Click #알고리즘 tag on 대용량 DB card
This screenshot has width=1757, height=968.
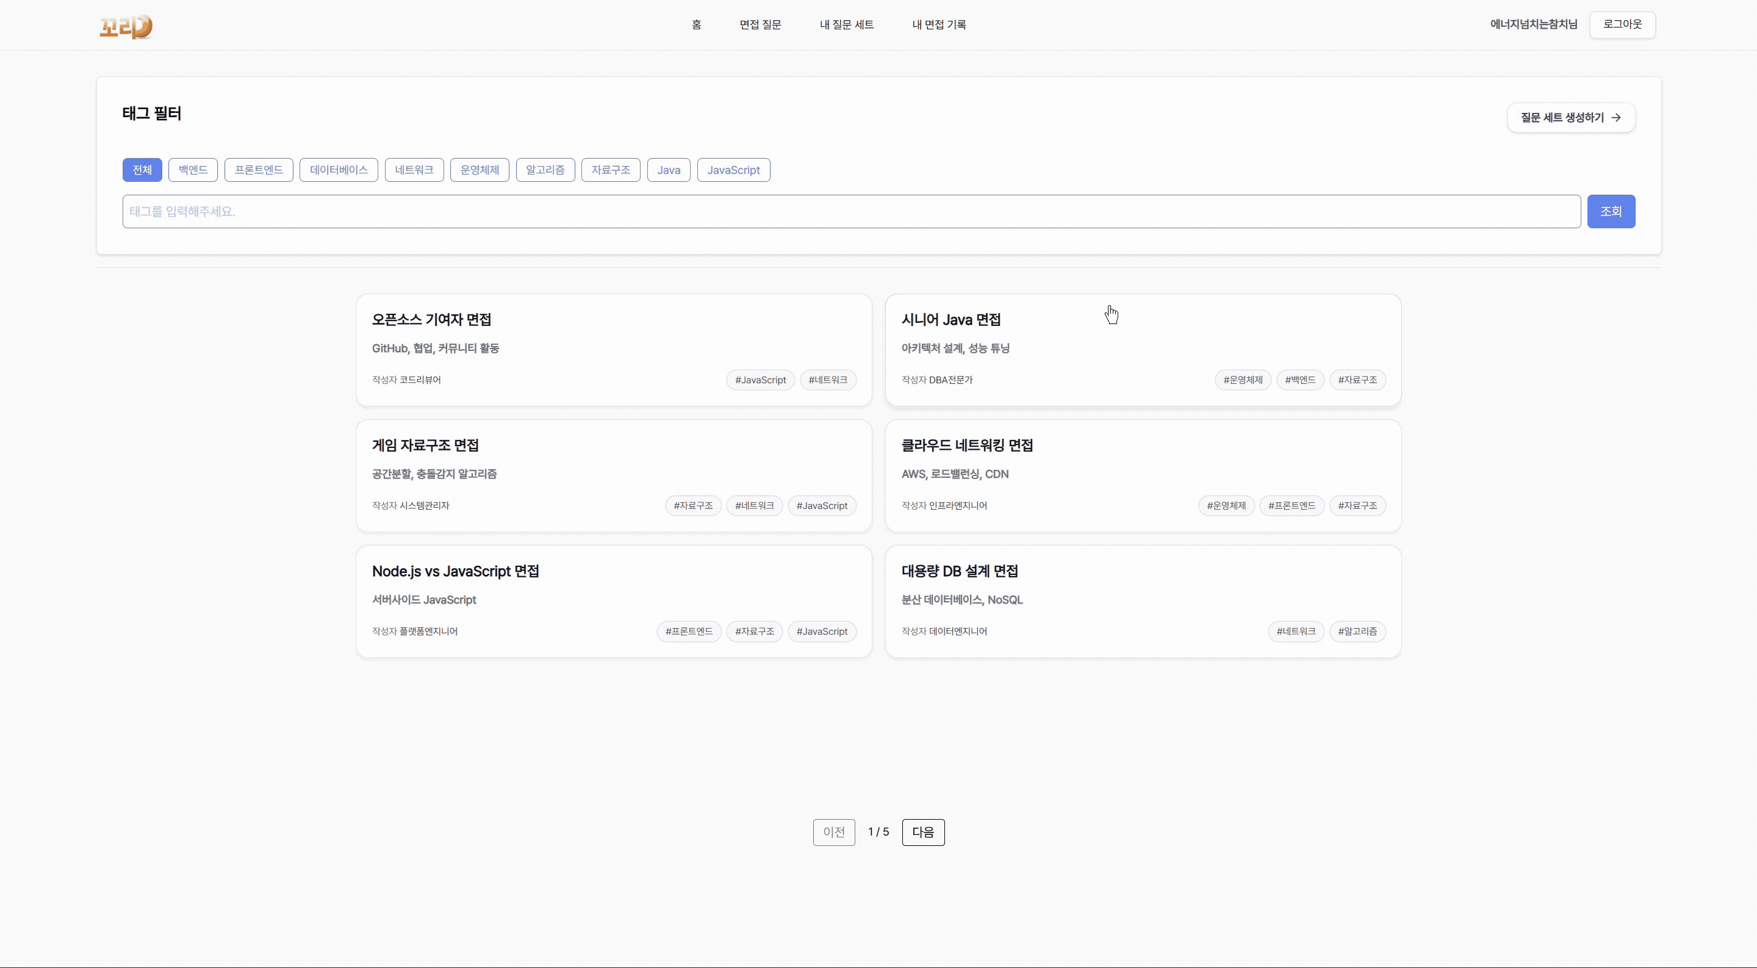[x=1357, y=632]
